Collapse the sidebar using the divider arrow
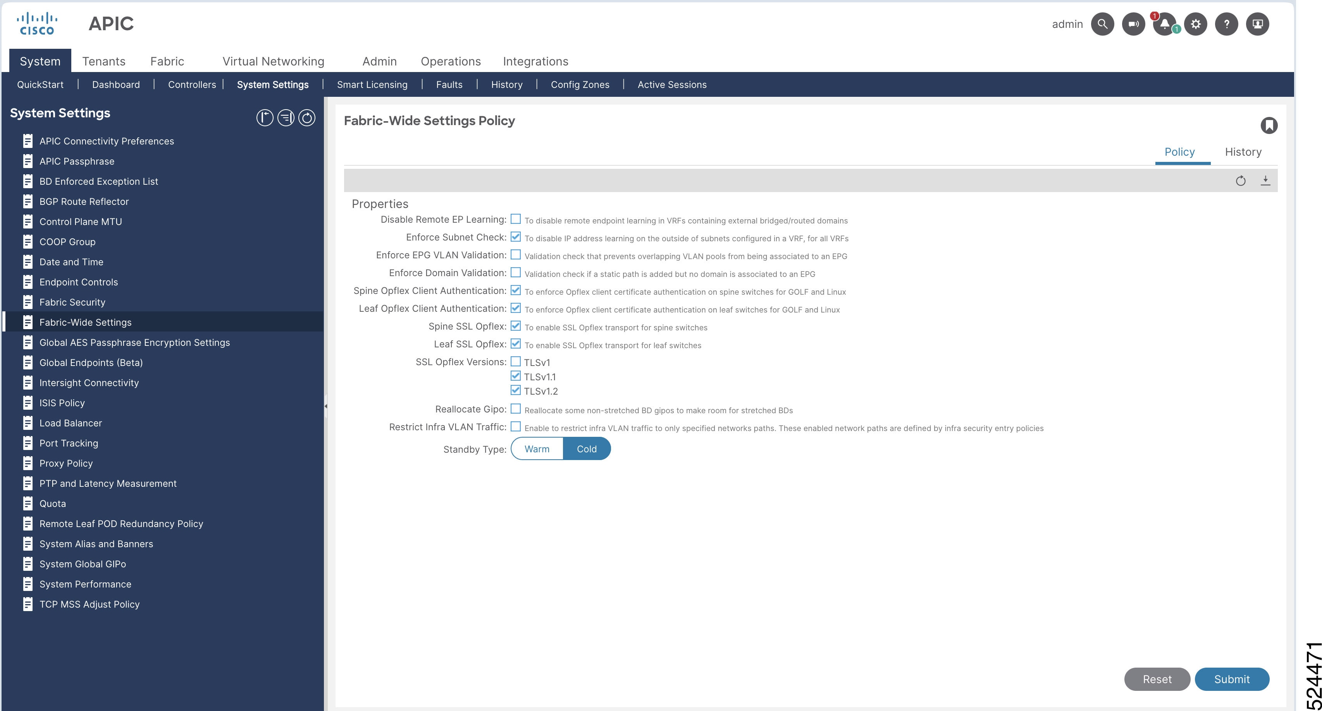This screenshot has width=1322, height=711. point(326,406)
